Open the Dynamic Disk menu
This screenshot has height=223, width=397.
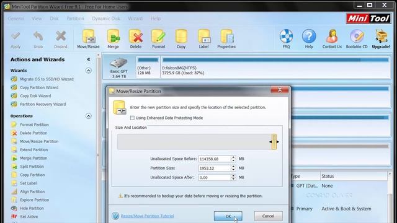(x=106, y=19)
